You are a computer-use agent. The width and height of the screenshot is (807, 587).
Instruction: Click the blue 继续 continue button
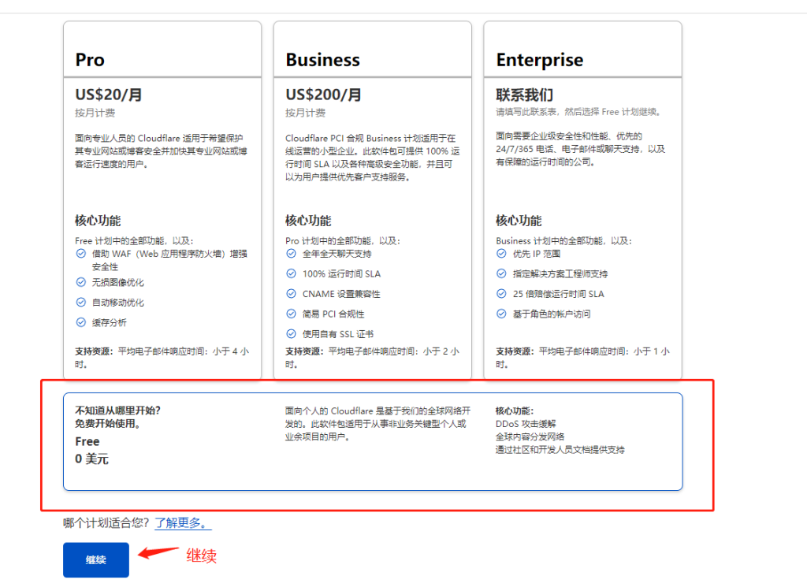(x=95, y=559)
